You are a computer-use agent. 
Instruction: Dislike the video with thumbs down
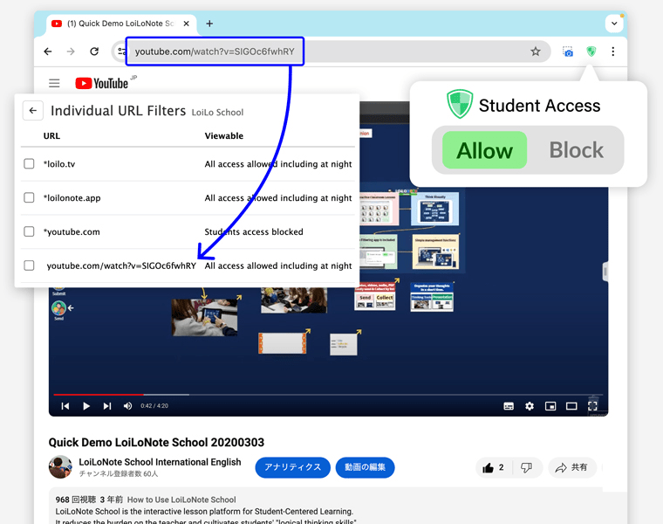526,468
